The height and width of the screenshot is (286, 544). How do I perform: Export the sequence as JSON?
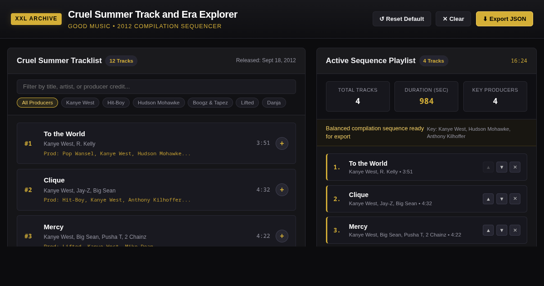click(x=505, y=19)
